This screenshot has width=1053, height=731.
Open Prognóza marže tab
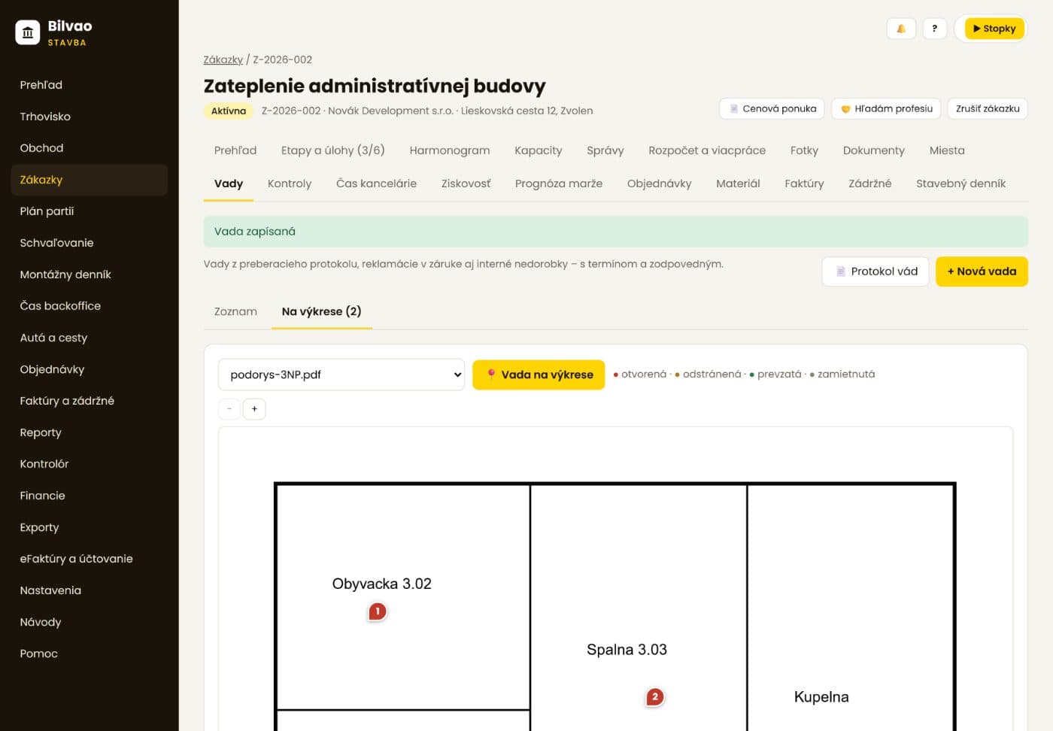coord(559,184)
